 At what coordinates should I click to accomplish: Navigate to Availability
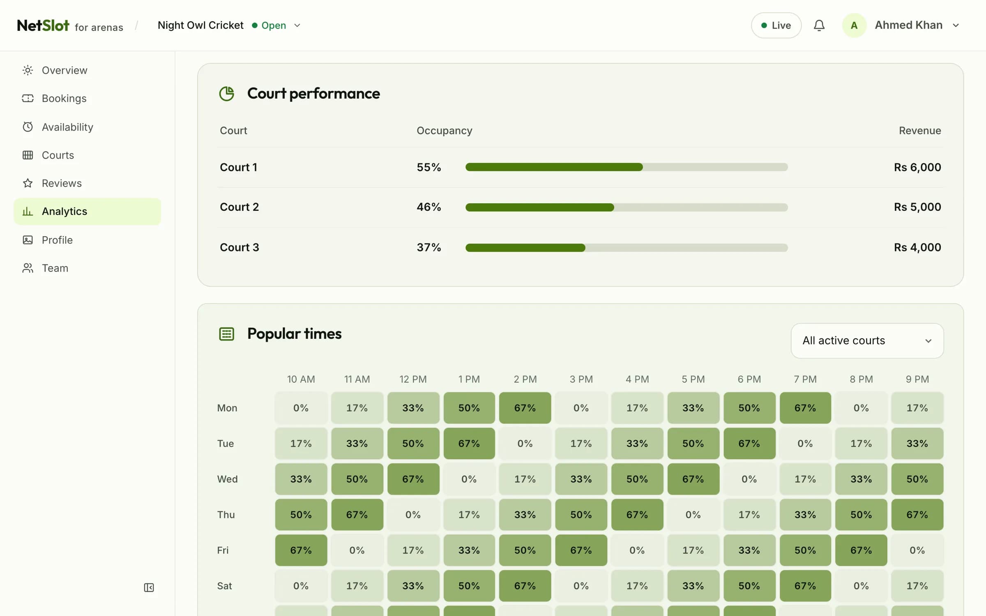tap(87, 127)
